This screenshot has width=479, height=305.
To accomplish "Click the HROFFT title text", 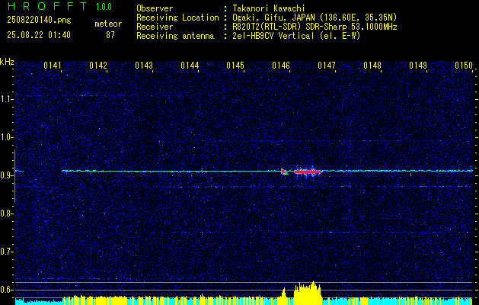I will click(x=47, y=6).
